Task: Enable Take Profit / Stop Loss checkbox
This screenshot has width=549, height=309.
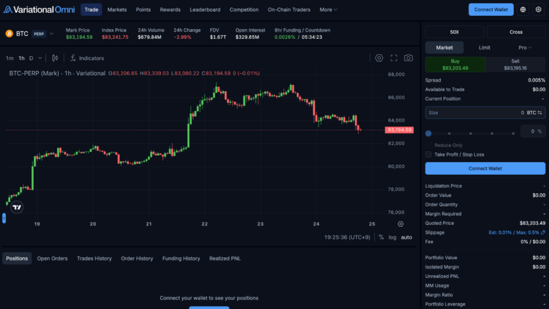Action: click(428, 154)
